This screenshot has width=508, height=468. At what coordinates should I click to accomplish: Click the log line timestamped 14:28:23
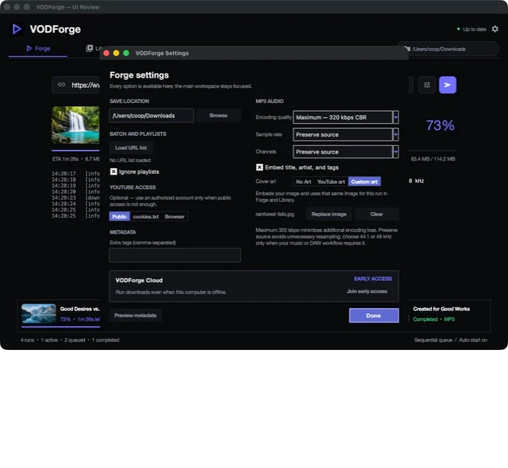(x=76, y=198)
